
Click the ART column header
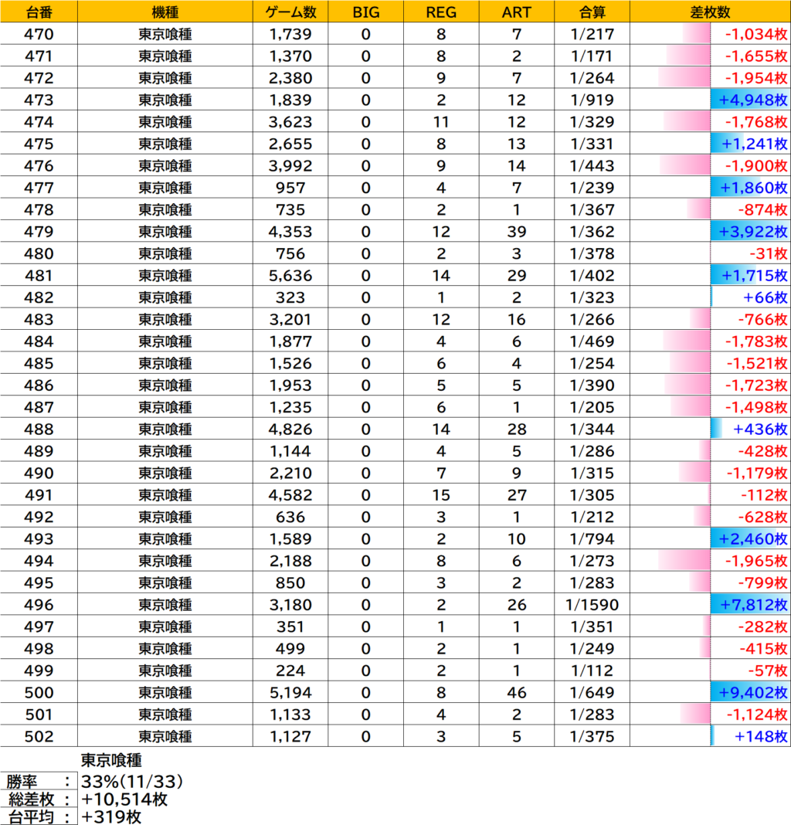pos(516,12)
